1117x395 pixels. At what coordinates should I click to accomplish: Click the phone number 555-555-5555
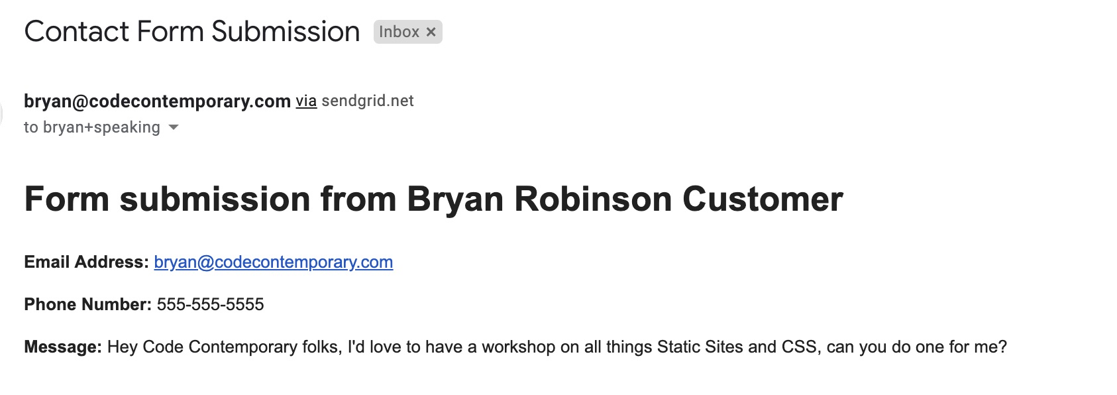[x=211, y=305]
